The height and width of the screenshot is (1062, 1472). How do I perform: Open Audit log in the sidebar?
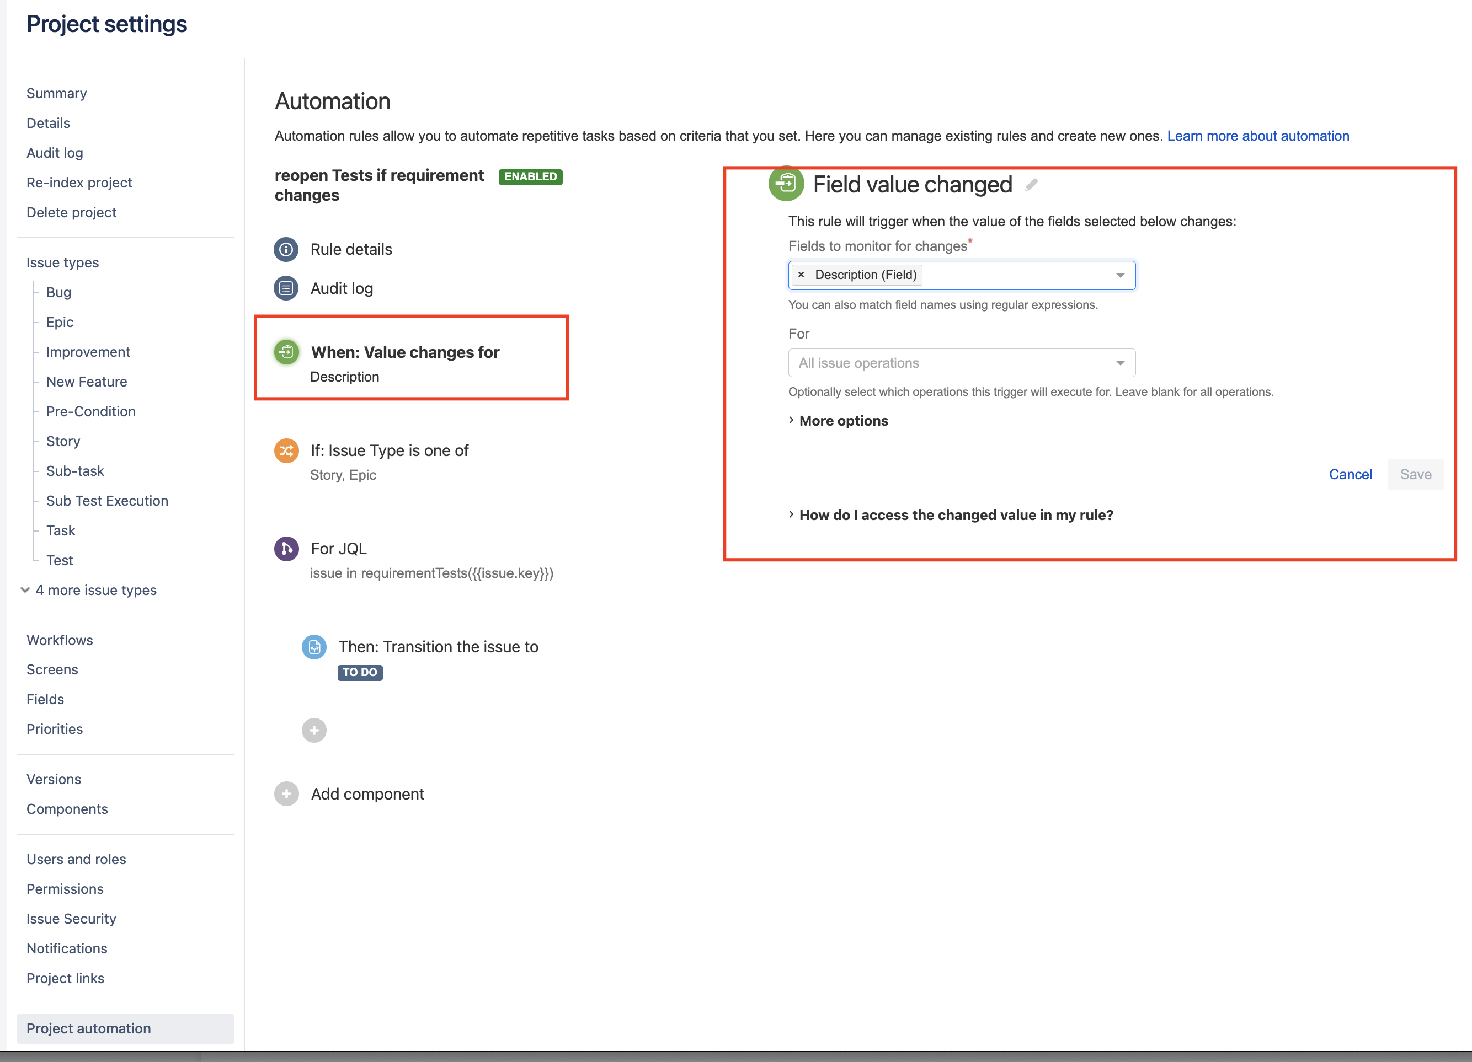(x=55, y=153)
